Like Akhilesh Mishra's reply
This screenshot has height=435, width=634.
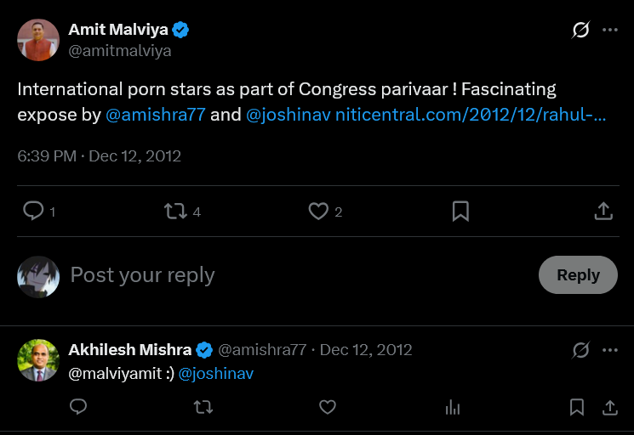(x=328, y=407)
